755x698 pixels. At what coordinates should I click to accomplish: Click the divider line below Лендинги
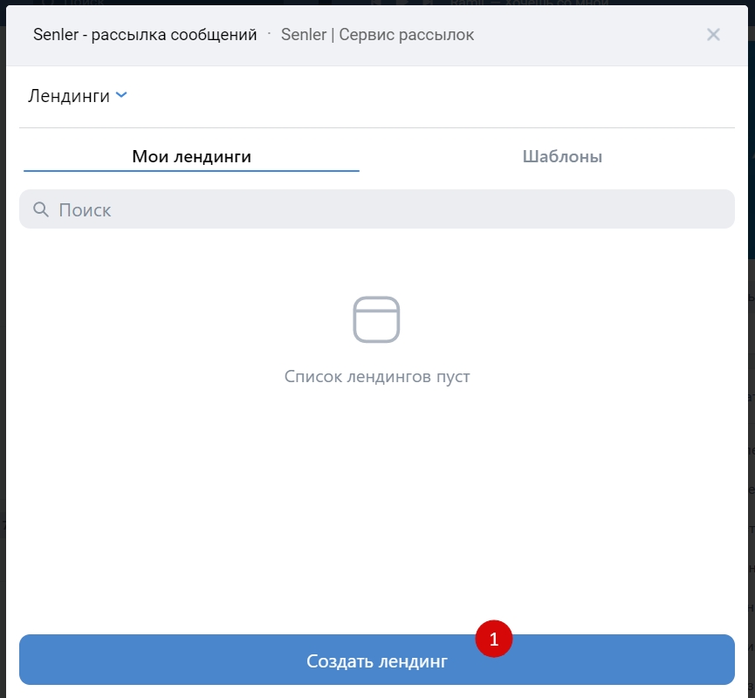coord(376,128)
